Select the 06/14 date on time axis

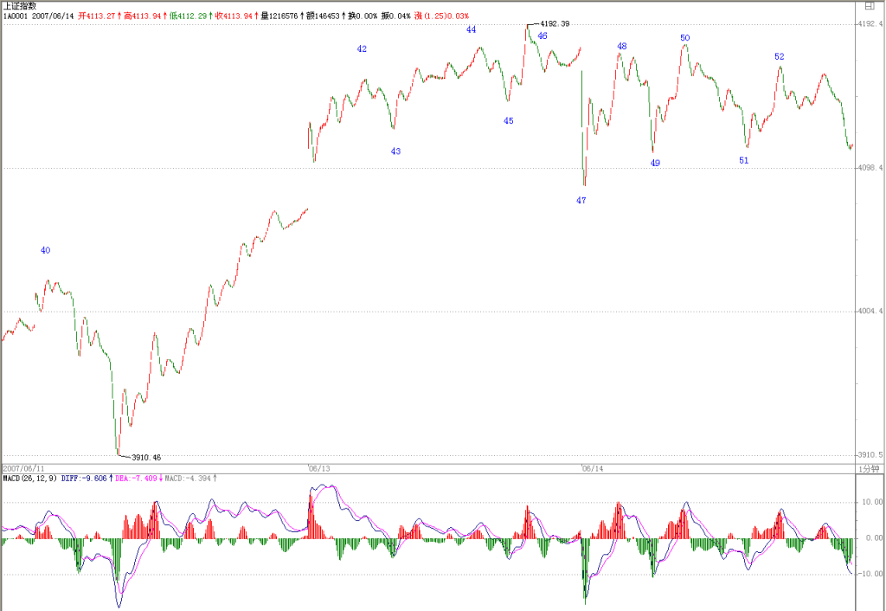[593, 468]
